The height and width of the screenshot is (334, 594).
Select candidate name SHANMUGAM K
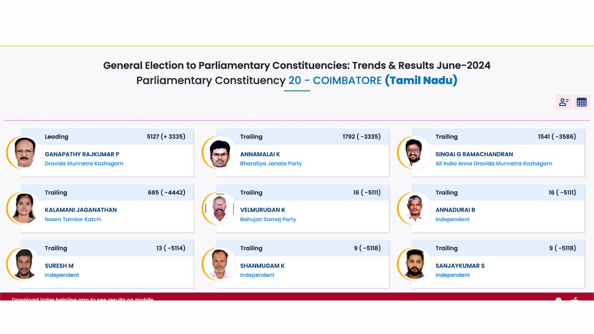pyautogui.click(x=262, y=266)
